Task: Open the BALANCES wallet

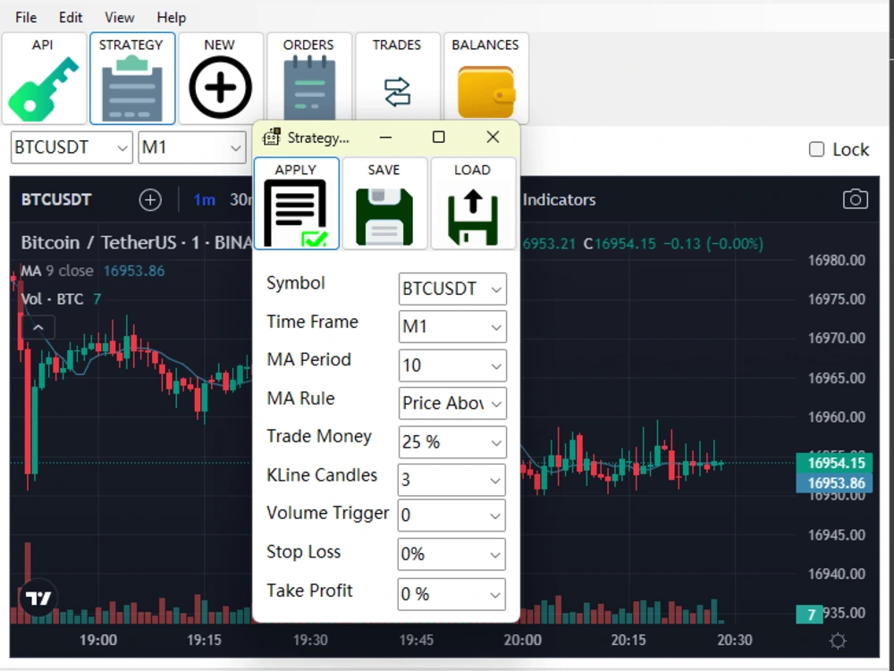Action: [x=485, y=79]
